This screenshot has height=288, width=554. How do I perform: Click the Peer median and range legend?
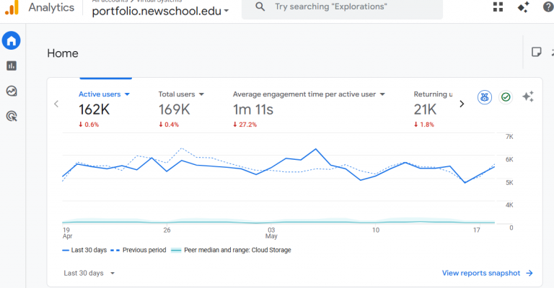231,250
